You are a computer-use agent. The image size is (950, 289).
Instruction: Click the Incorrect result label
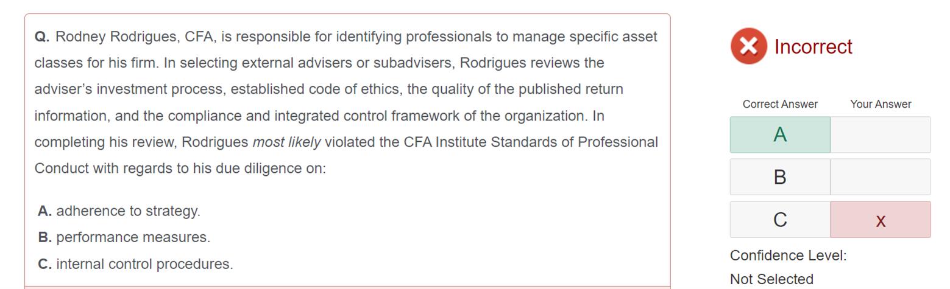pos(813,47)
